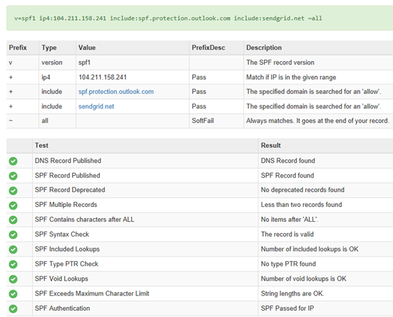
Task: Click the Test column header
Action: pyautogui.click(x=42, y=145)
